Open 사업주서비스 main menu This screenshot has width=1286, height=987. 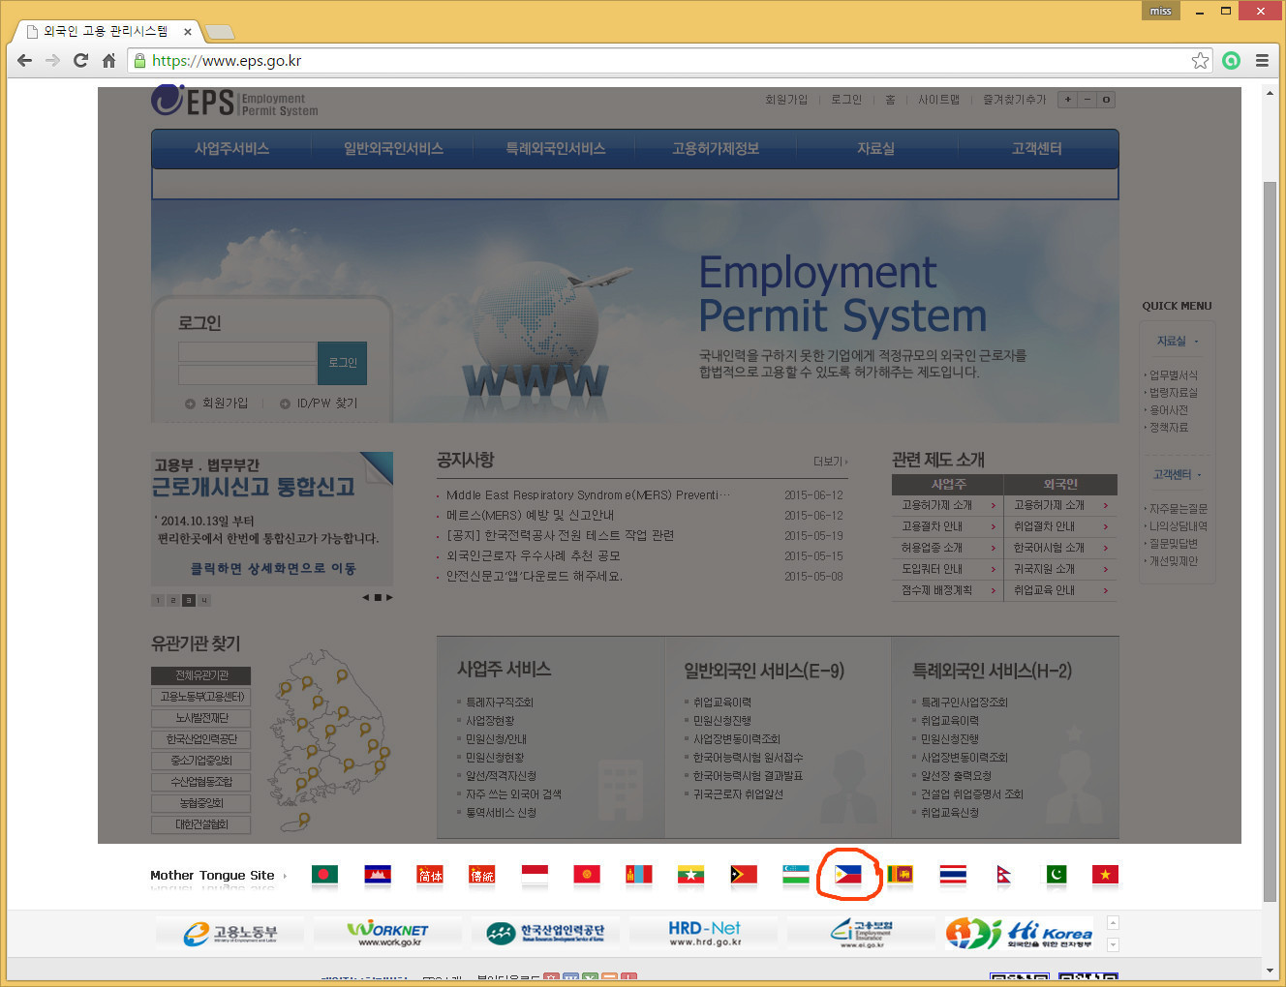point(231,148)
